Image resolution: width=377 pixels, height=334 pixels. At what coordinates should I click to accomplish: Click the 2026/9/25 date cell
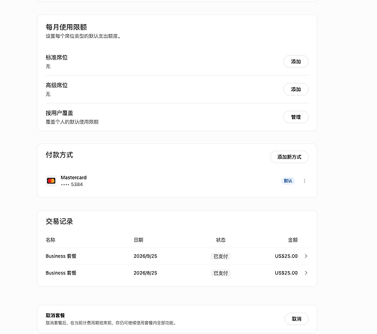coord(145,256)
